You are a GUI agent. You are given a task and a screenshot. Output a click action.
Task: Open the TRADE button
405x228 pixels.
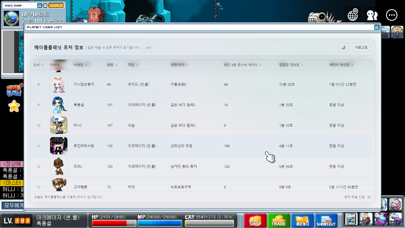tap(278, 220)
